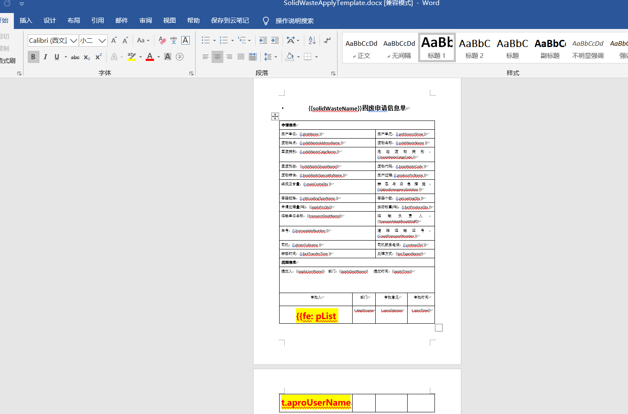Open the 帮助 tab
The image size is (628, 414).
(x=194, y=21)
